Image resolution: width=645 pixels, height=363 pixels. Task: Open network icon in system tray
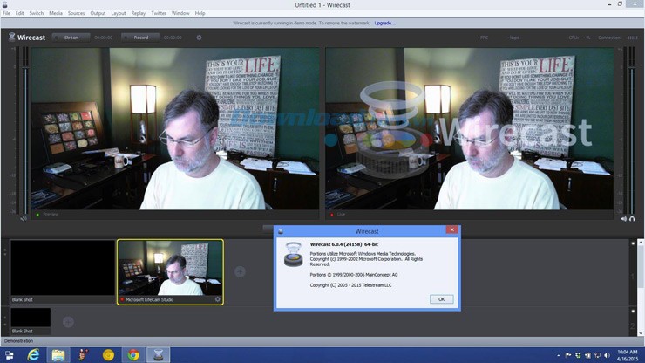pos(597,355)
